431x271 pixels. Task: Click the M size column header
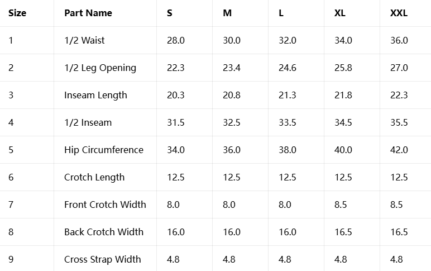(227, 13)
